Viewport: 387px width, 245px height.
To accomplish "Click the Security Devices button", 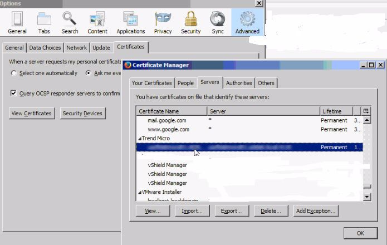I will point(82,114).
